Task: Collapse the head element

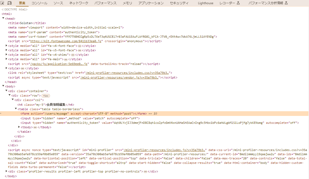Action: [x=3, y=18]
